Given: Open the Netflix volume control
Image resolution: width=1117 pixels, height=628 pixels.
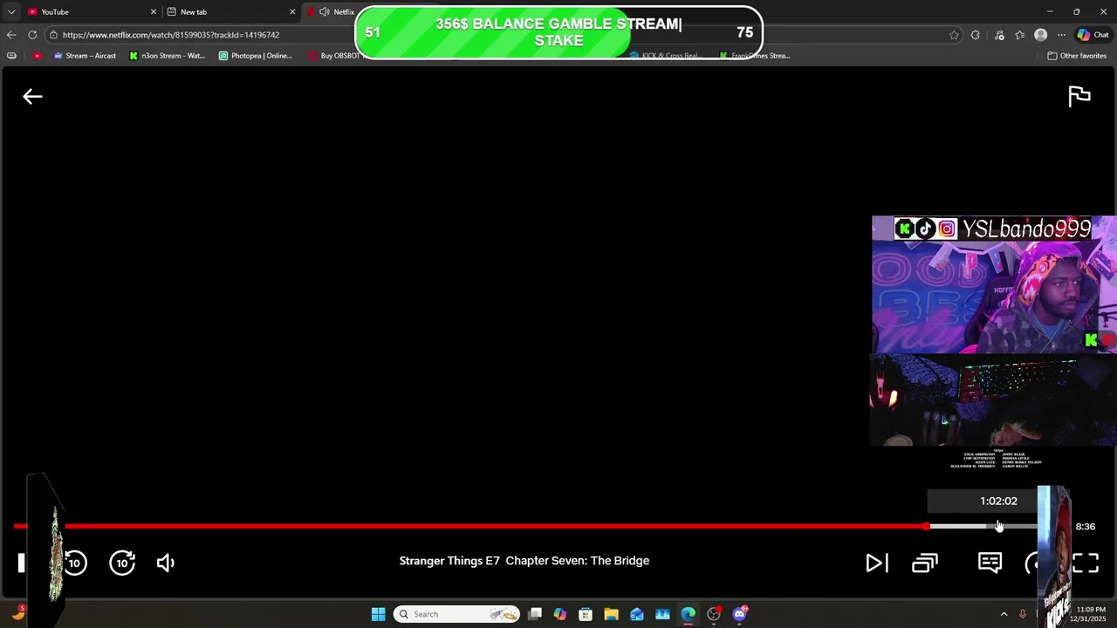Looking at the screenshot, I should click(x=166, y=563).
